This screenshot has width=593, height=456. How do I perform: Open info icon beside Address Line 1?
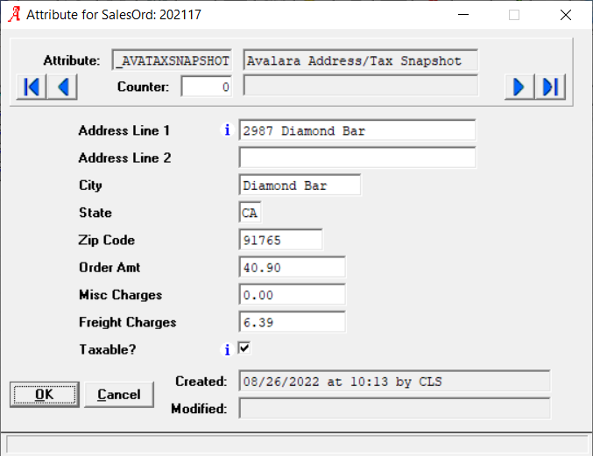click(x=227, y=130)
